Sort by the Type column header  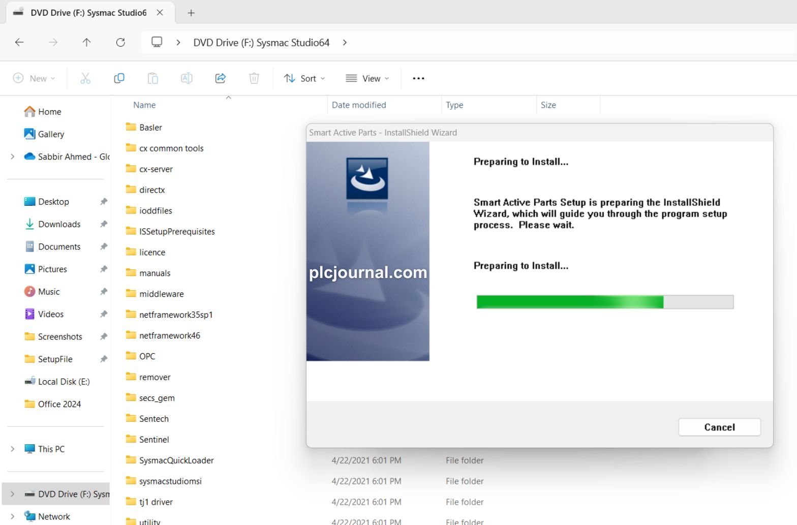[454, 105]
